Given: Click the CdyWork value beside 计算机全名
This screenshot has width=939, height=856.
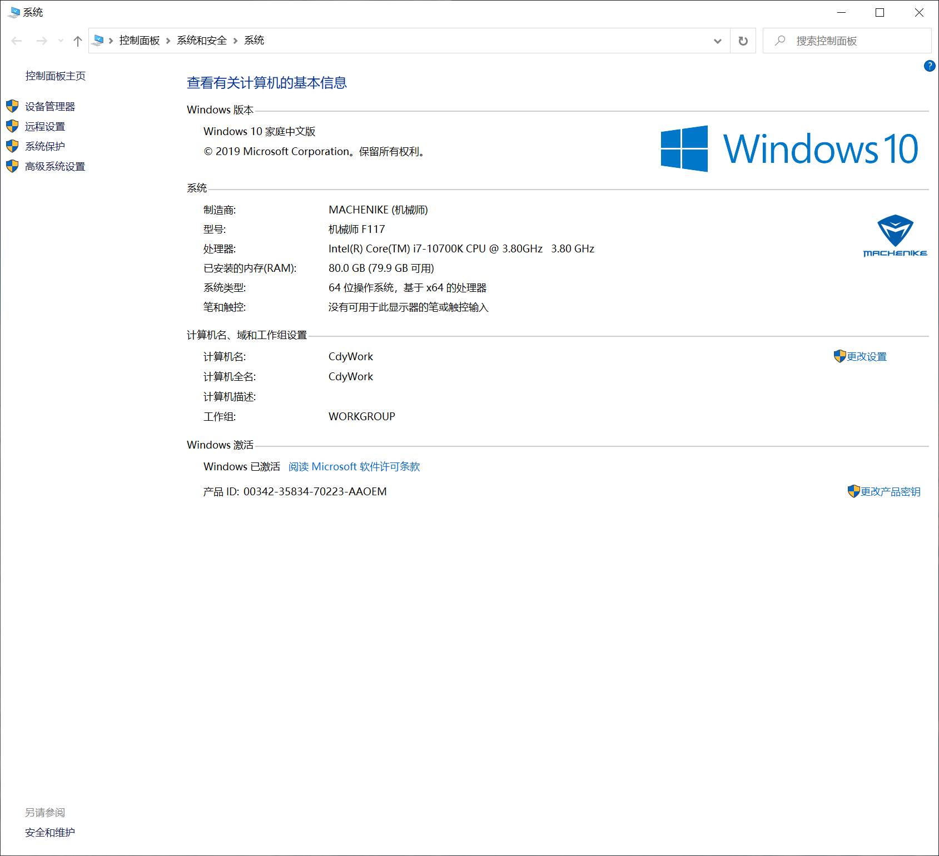Looking at the screenshot, I should point(351,377).
